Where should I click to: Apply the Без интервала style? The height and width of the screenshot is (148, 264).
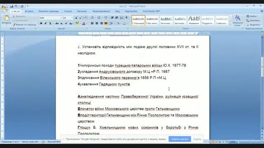152,21
